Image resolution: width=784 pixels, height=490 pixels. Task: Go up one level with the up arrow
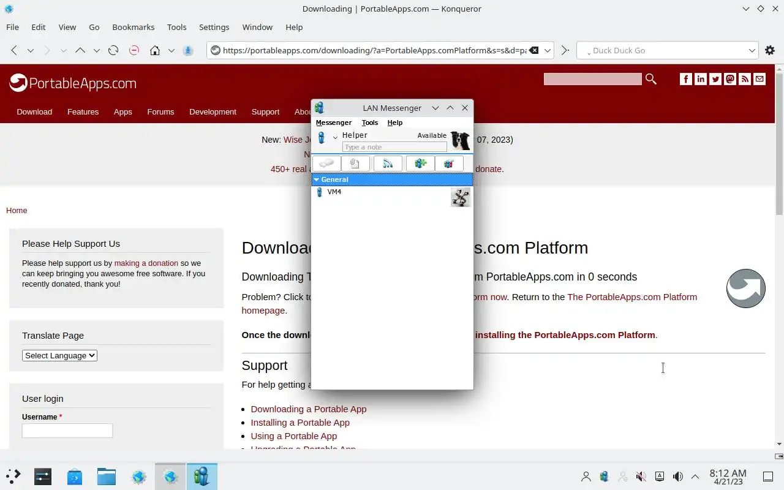click(x=80, y=50)
